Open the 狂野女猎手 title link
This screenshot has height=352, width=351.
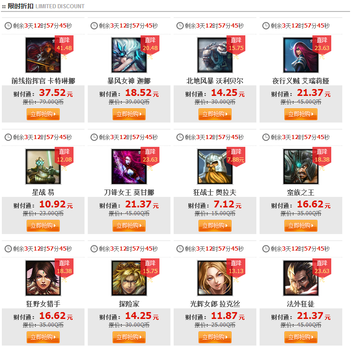click(43, 304)
